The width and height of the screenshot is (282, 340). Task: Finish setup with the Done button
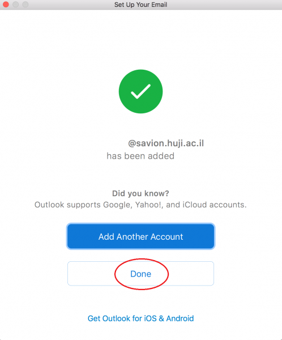pos(140,274)
